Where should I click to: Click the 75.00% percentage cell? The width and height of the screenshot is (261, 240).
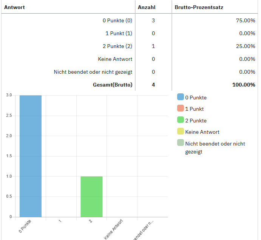pos(246,20)
